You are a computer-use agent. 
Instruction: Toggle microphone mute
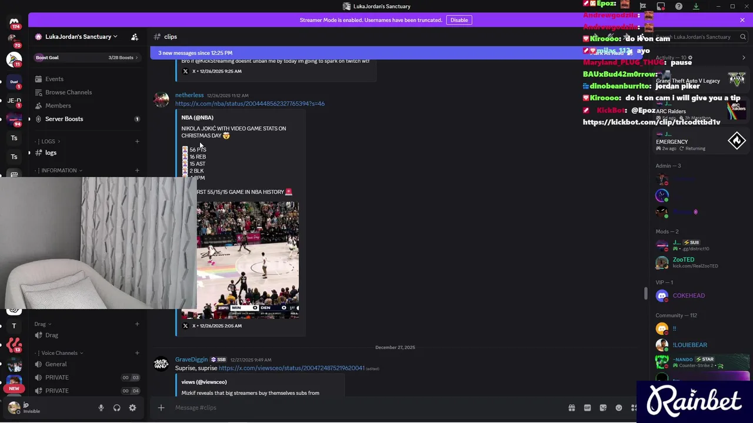[x=101, y=408]
